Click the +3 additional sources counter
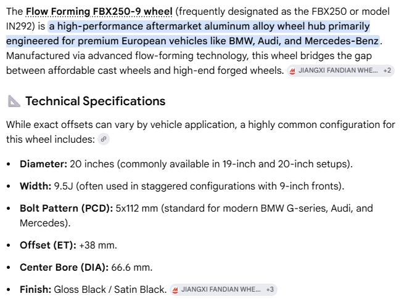Screen dimensions: 420x299 [x=270, y=289]
